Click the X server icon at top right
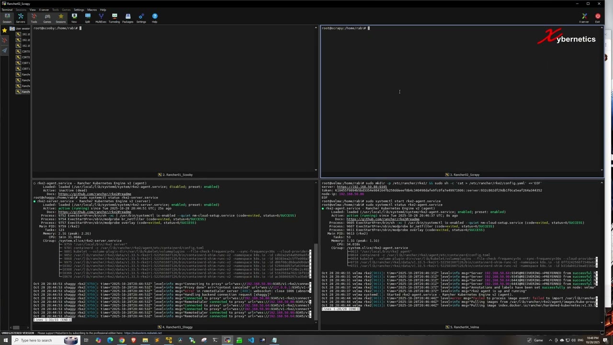Viewport: 613px width, 345px height. click(584, 18)
